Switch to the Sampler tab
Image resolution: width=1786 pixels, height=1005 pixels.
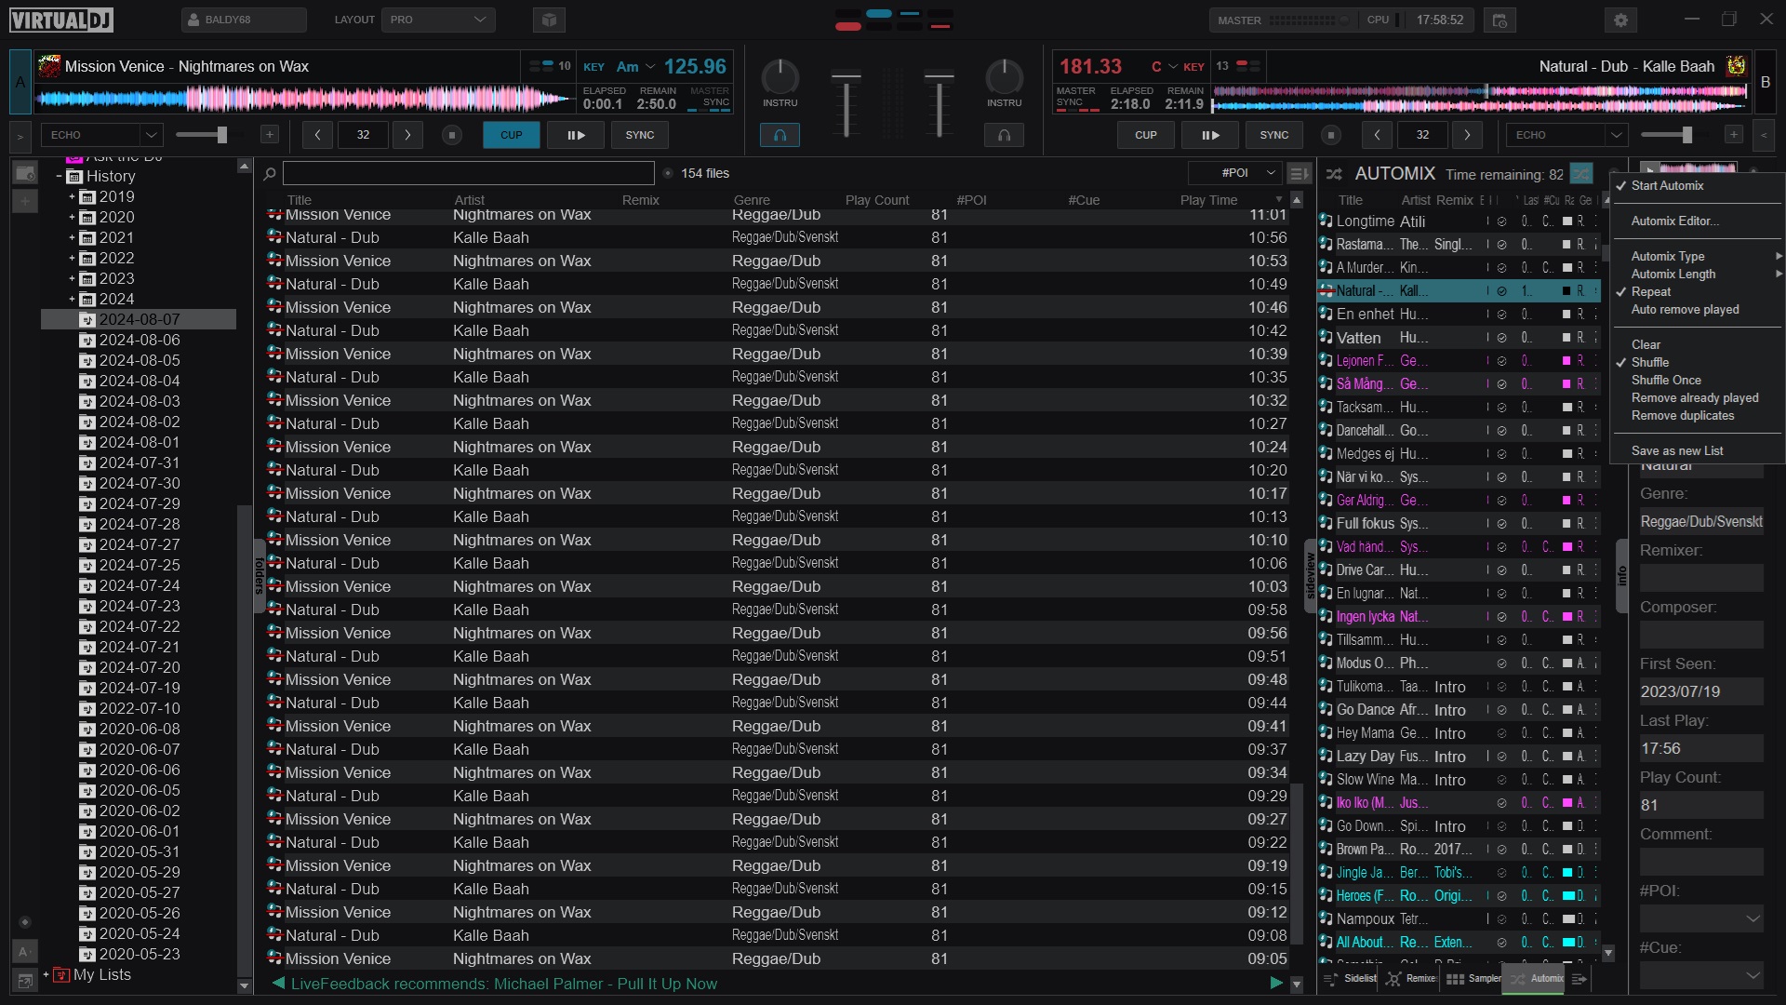tap(1473, 979)
